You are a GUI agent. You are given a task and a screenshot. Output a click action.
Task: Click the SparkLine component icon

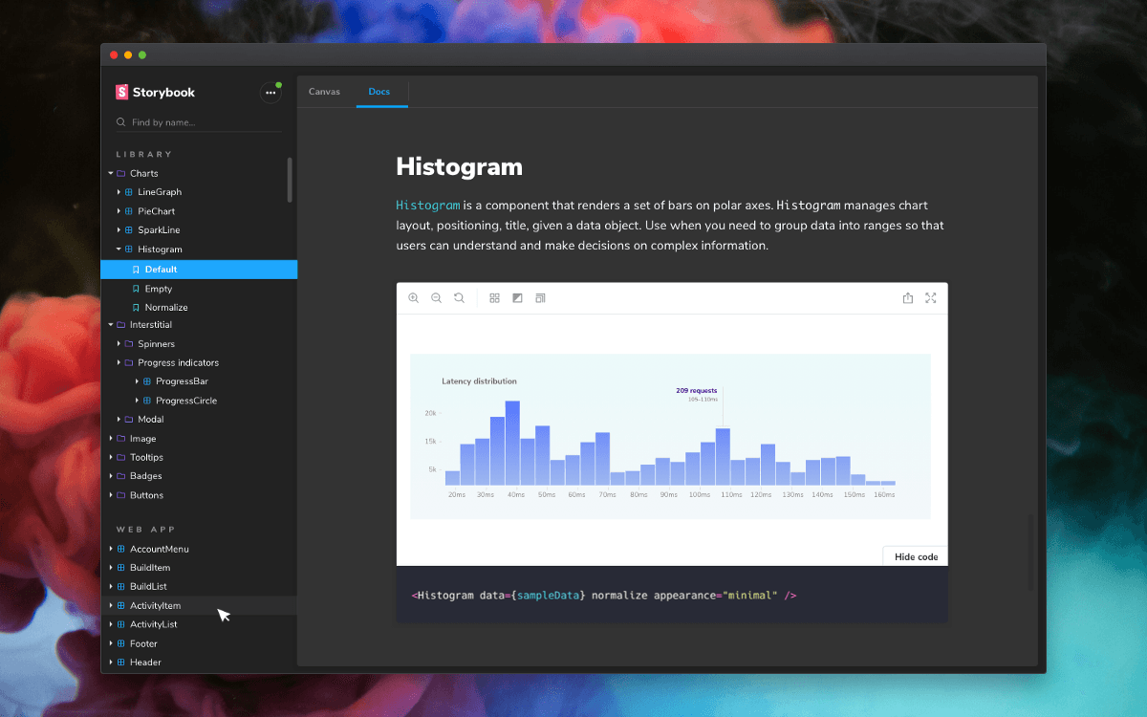[x=129, y=230]
